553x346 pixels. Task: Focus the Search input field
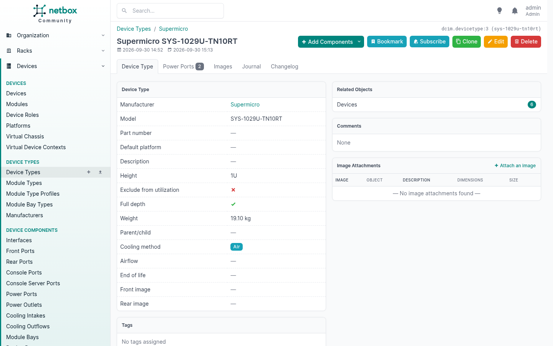pyautogui.click(x=170, y=11)
